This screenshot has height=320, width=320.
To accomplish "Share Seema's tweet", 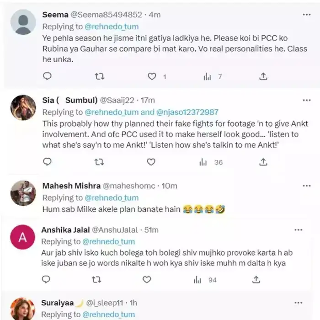I will point(263,76).
